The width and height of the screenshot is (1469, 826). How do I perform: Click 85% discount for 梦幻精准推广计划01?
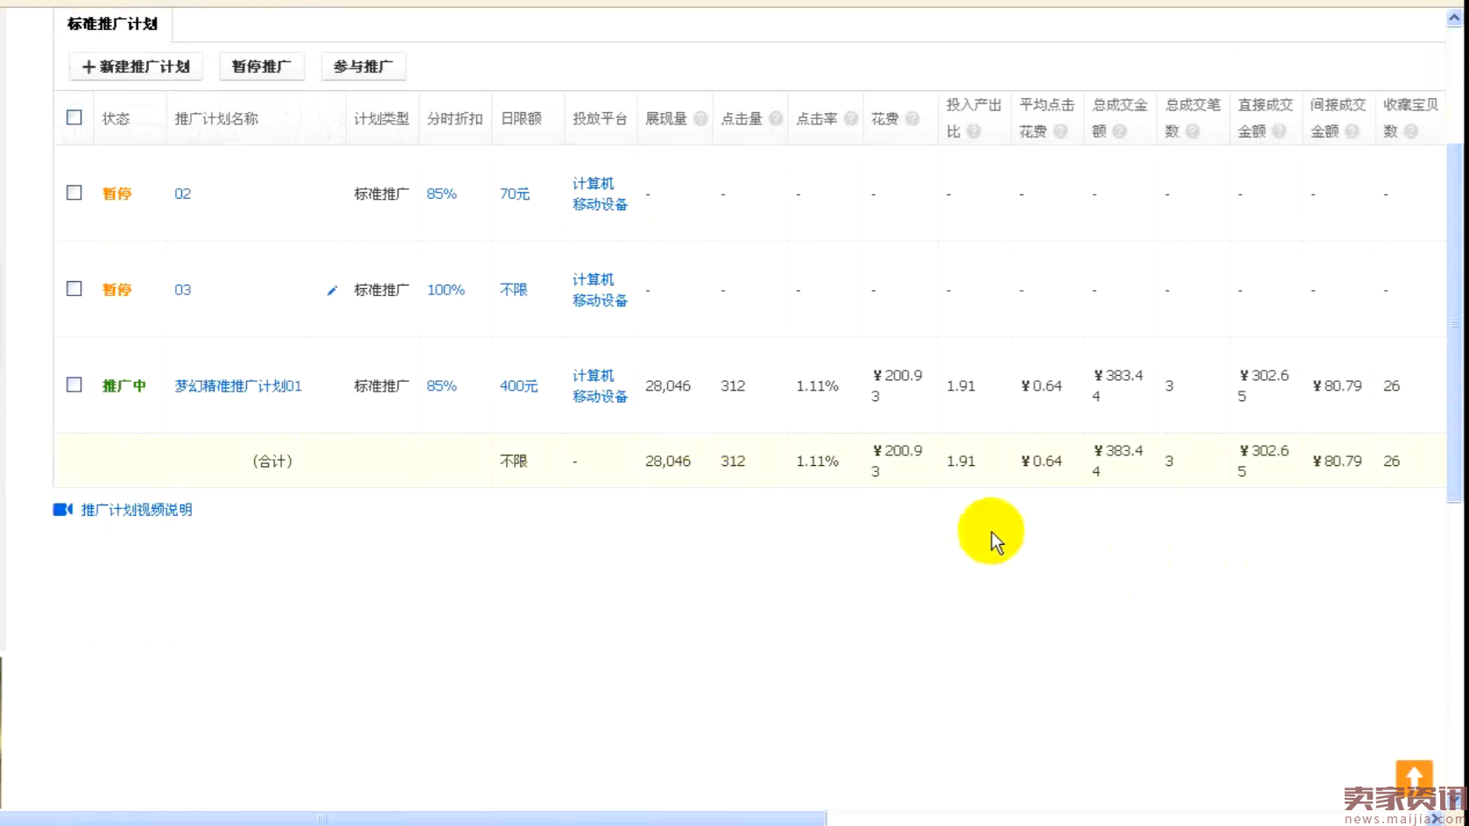(x=442, y=385)
